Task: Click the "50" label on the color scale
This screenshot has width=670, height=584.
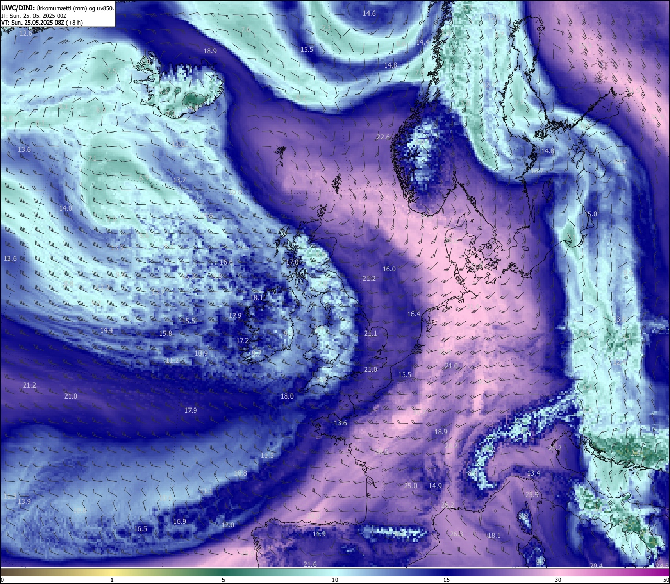Action: coord(665,580)
